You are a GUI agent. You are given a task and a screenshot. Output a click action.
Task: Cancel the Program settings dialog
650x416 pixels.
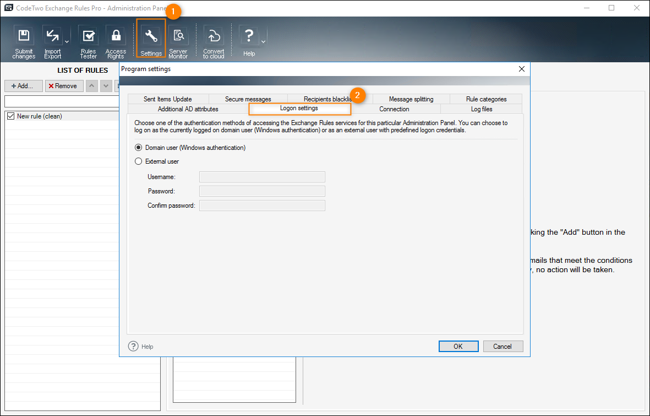(x=503, y=346)
